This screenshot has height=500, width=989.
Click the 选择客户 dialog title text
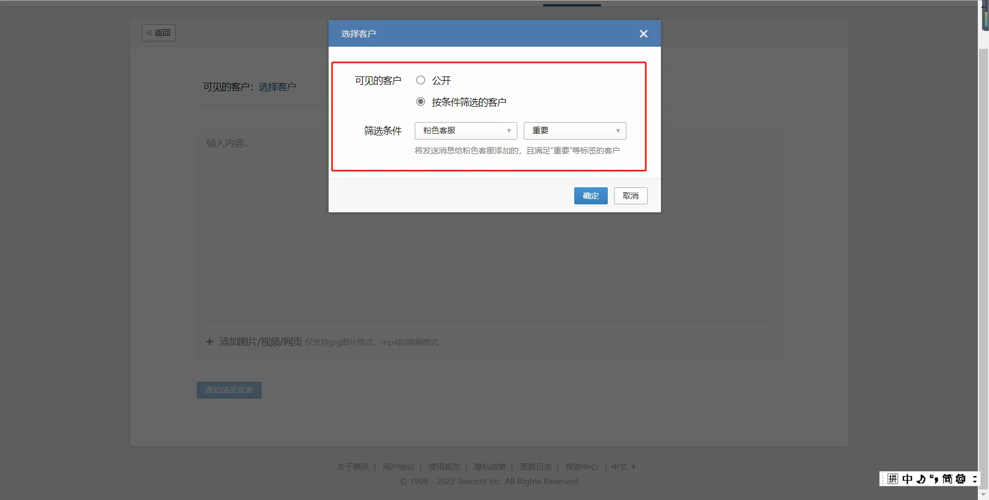point(358,33)
